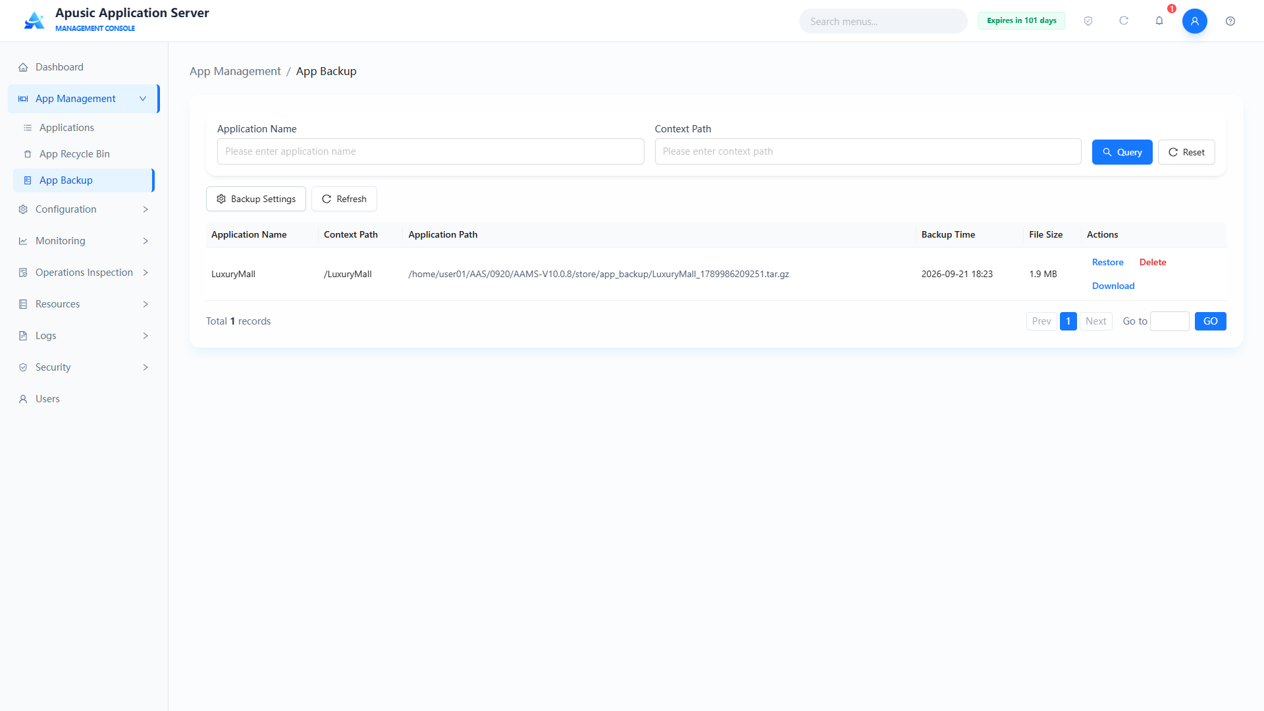
Task: Open the blue user avatar menu
Action: click(x=1195, y=21)
